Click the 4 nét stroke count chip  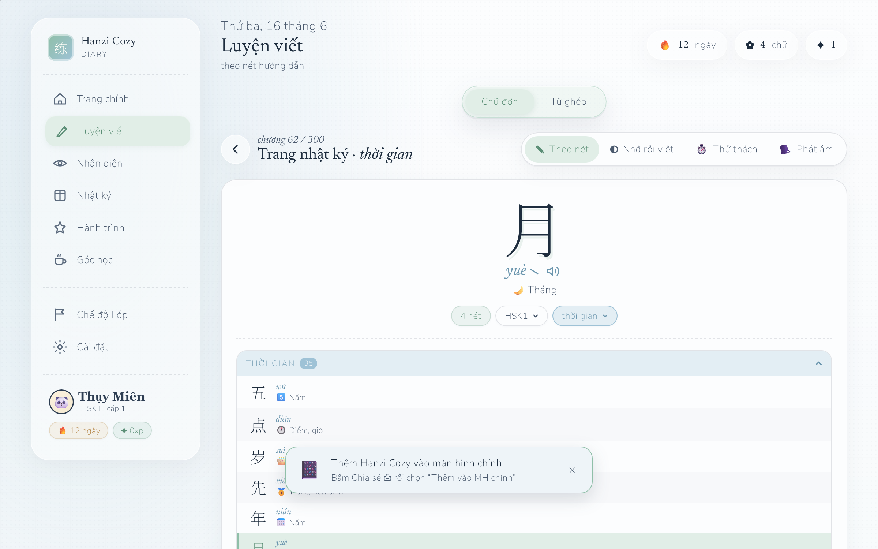pyautogui.click(x=471, y=316)
